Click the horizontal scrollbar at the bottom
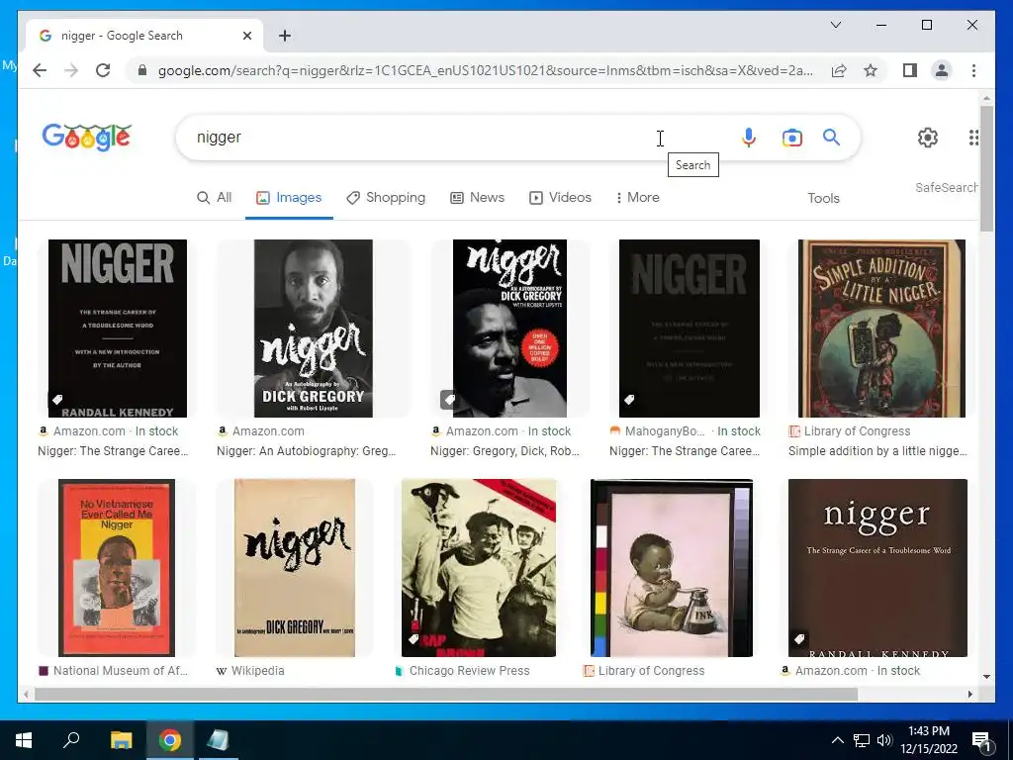The height and width of the screenshot is (760, 1013). point(446,694)
